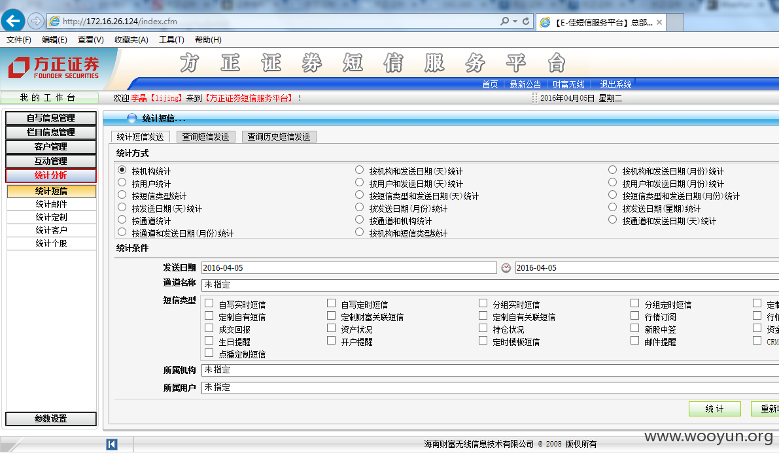This screenshot has width=779, height=455.
Task: Switch to 统计短信发送 tab
Action: [x=141, y=137]
